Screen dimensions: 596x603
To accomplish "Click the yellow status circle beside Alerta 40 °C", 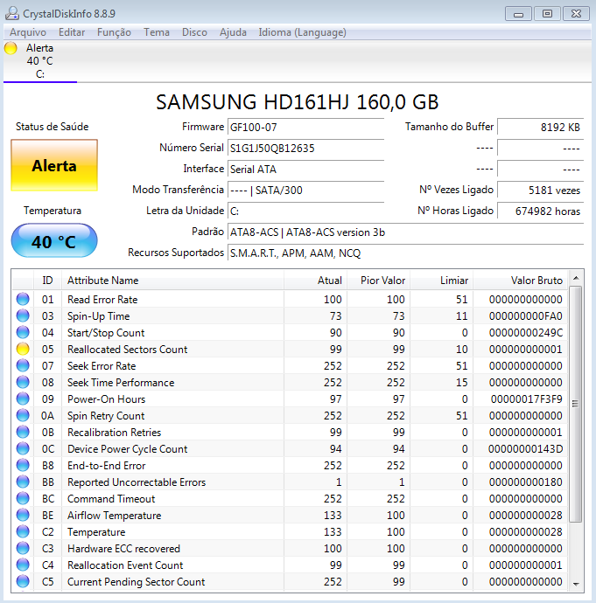I will coord(11,48).
